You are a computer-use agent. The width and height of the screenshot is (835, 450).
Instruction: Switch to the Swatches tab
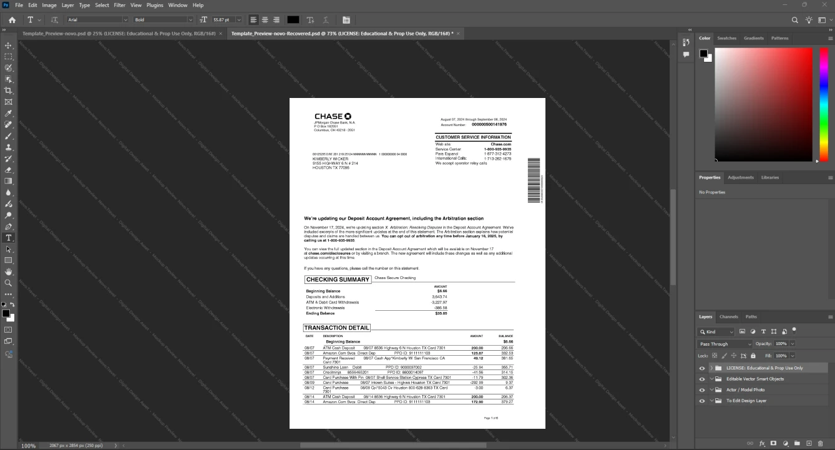(x=726, y=38)
